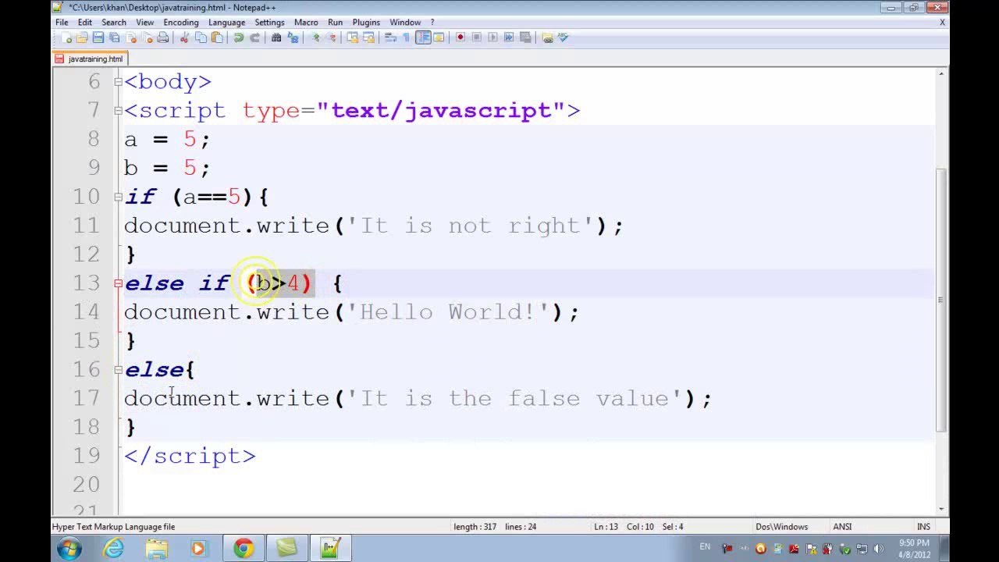
Task: Select the javatraining.html document tab
Action: point(89,59)
